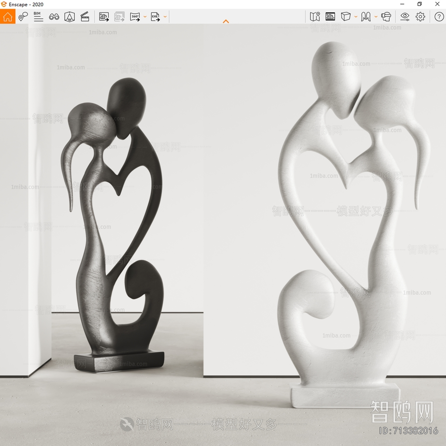Switch to the orthographic cube projection
This screenshot has height=446, width=446.
click(x=346, y=17)
